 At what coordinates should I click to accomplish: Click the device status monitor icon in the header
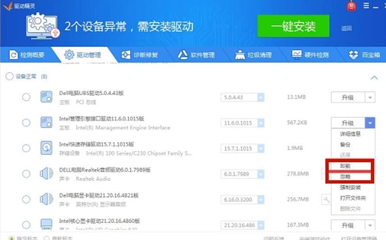tap(42, 26)
